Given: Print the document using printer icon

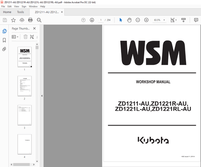Looking at the screenshot, I should (30, 20).
